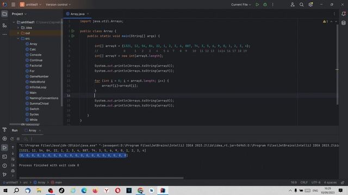Open the While class in project tree
The image size is (348, 195).
click(33, 120)
